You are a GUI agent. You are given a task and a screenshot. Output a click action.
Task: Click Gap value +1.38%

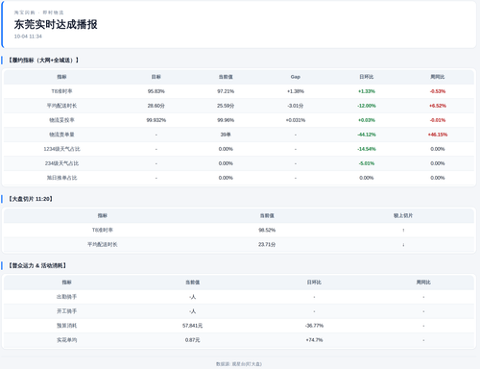[296, 91]
